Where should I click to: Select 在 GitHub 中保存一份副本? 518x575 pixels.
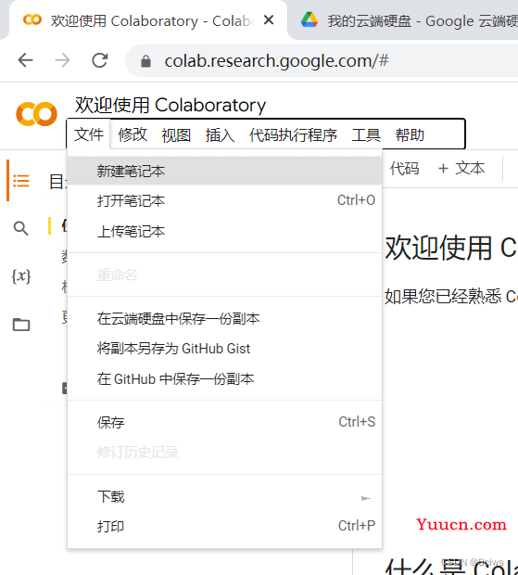point(224,378)
